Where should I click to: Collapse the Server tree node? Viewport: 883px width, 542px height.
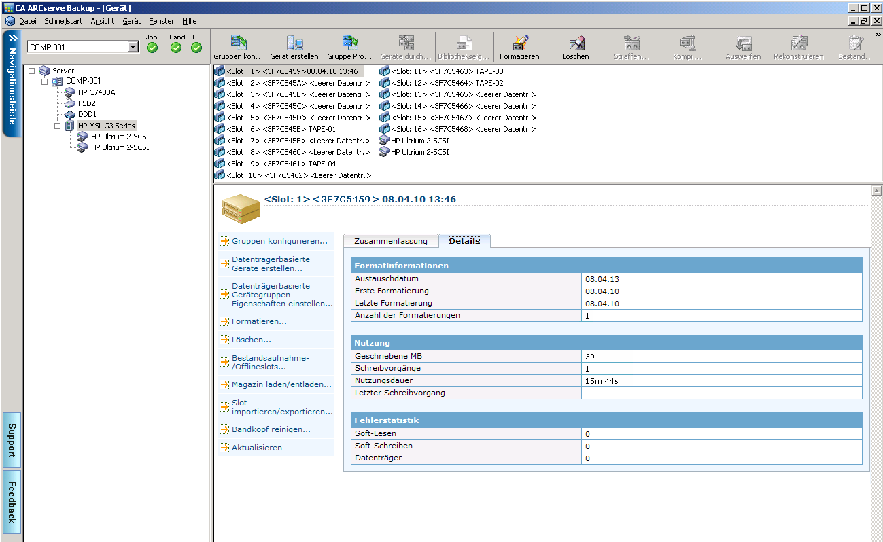(31, 71)
